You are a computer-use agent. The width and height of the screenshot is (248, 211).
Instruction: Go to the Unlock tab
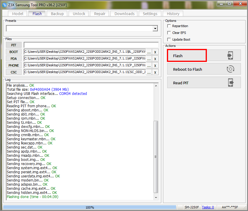point(79,14)
